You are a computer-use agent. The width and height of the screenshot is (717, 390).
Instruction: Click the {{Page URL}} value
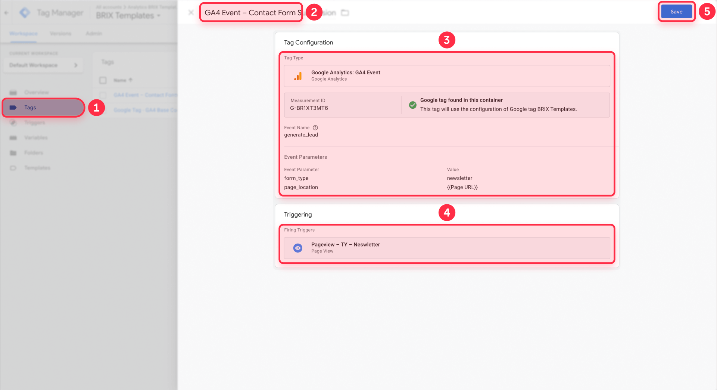(462, 187)
